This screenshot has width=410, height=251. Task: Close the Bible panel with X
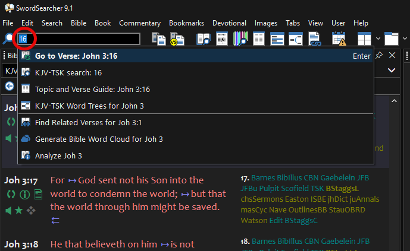pyautogui.click(x=392, y=55)
